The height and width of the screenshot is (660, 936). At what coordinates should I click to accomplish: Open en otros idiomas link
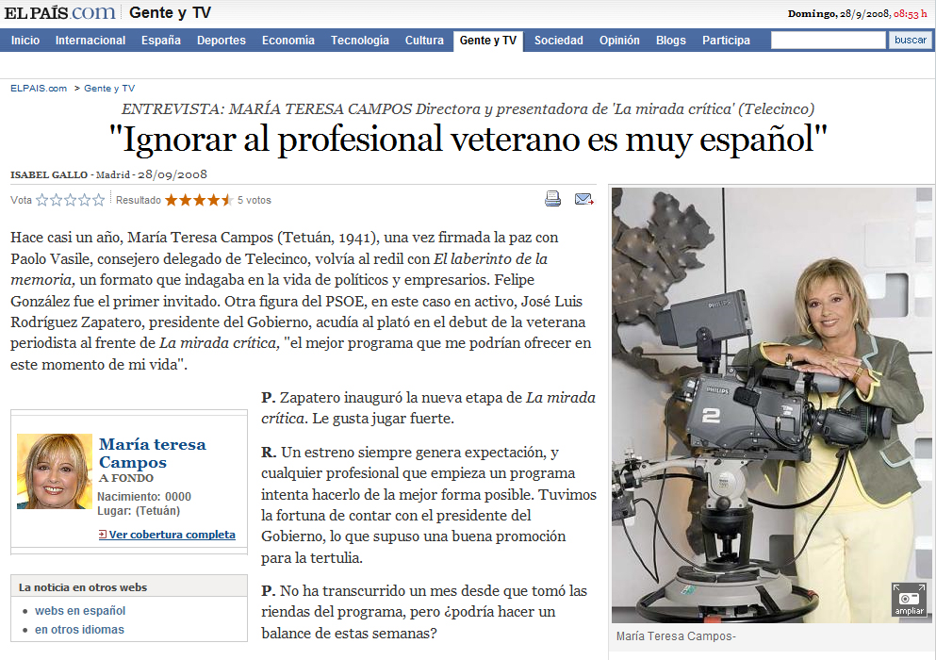point(79,630)
